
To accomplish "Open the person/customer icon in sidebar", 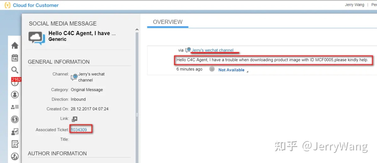I will coord(15,95).
